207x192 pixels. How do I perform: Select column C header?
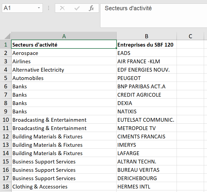point(190,36)
